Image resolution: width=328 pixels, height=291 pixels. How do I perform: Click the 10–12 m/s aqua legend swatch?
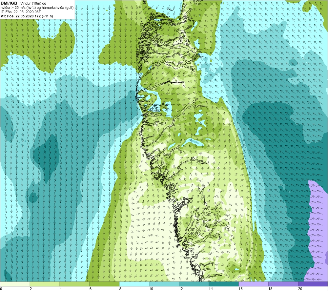click(164, 284)
